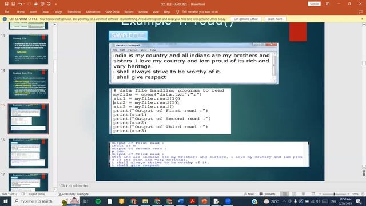Toggle the Notes pane button
This screenshot has height=206, width=366.
(x=249, y=194)
